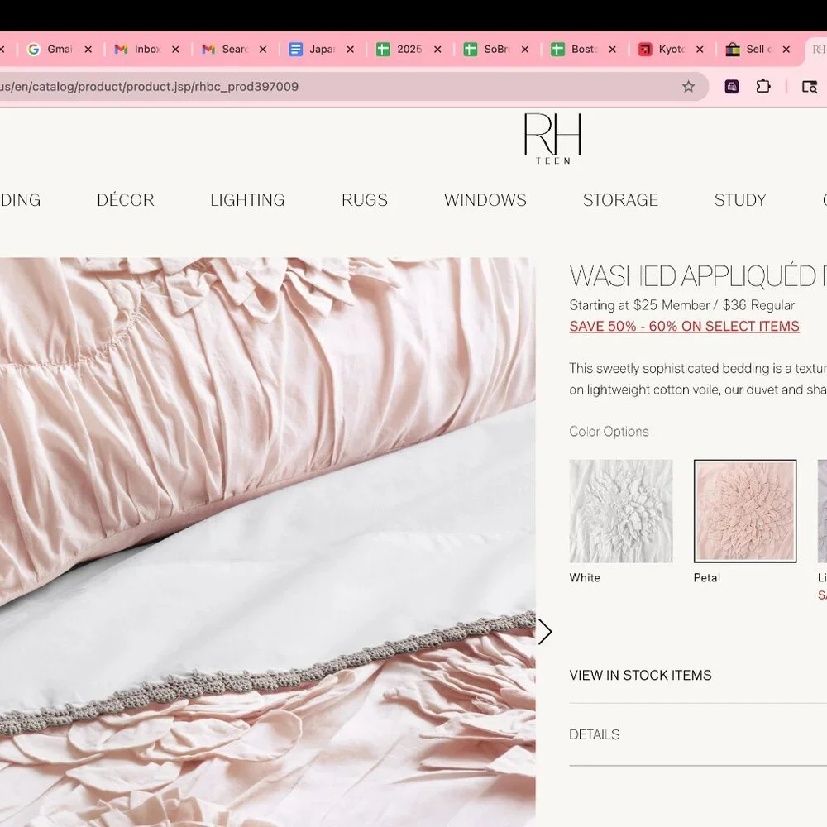Open the WINDOWS menu
Image resolution: width=827 pixels, height=827 pixels.
(485, 200)
